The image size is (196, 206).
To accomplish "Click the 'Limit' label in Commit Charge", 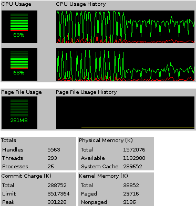I will point(9,194).
